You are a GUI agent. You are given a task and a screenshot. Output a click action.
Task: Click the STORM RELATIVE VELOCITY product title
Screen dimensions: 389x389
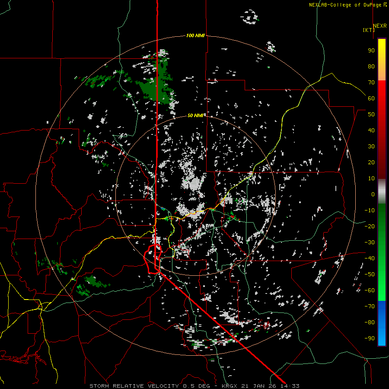coord(134,386)
